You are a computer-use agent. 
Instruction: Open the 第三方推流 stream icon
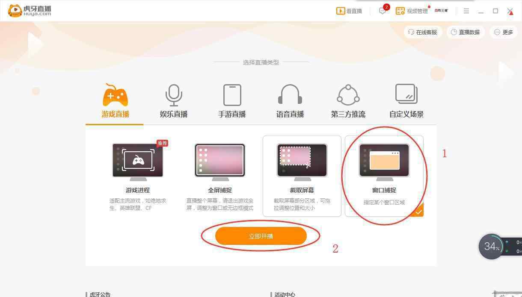pos(348,95)
